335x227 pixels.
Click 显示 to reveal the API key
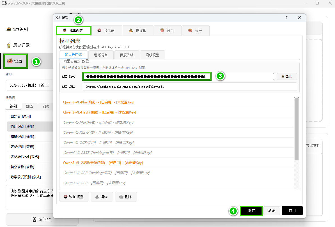(287, 77)
